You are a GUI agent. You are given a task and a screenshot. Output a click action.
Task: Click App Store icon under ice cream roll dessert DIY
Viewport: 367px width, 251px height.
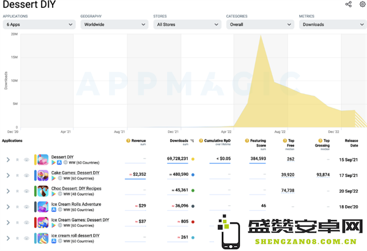(54, 241)
